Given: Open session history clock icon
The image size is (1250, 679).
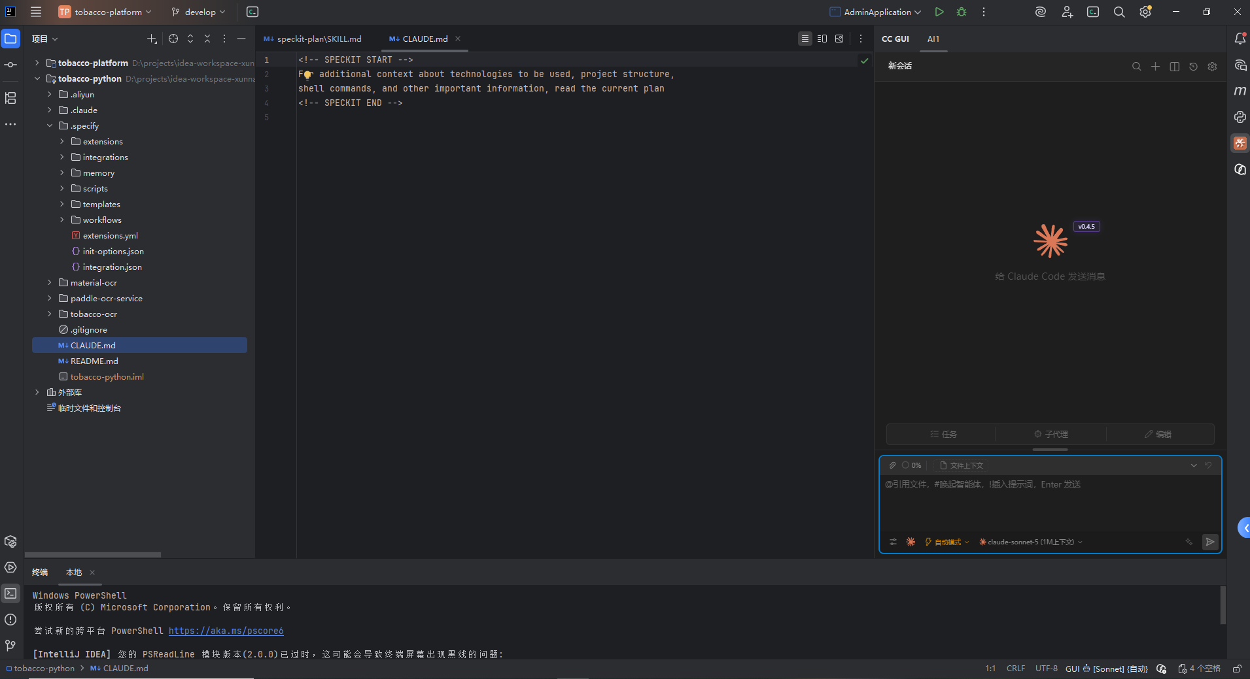Looking at the screenshot, I should click(1193, 66).
